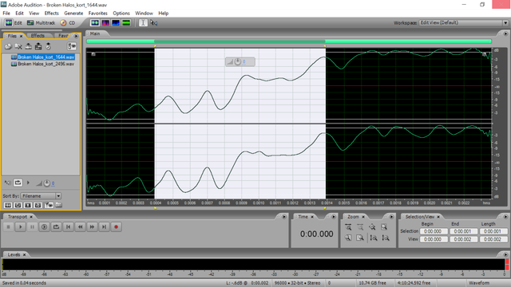The width and height of the screenshot is (511, 287).
Task: Switch to CD view
Action: [x=68, y=23]
